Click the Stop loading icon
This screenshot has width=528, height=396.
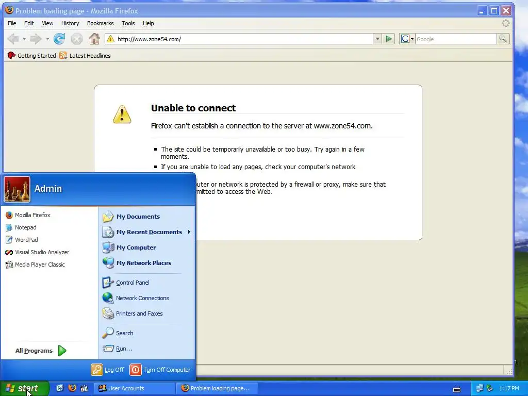point(77,39)
